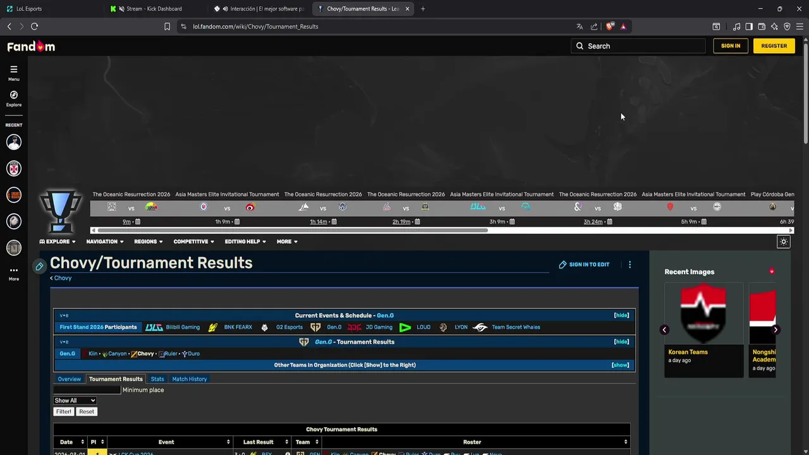Expand the REGIONS dropdown menu
This screenshot has height=455, width=809.
point(148,241)
